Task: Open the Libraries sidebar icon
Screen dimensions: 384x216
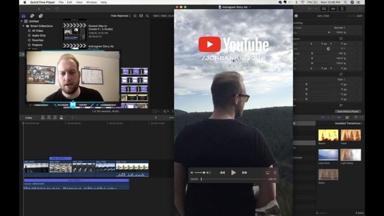Action: [x=23, y=16]
